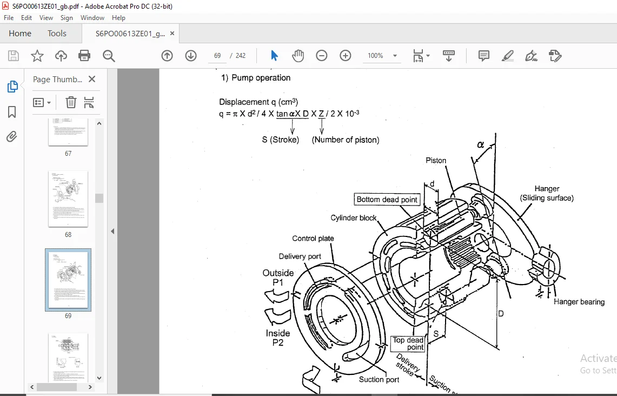The height and width of the screenshot is (396, 617).
Task: Click the "Displacement q (cm3)" text
Action: [x=258, y=102]
